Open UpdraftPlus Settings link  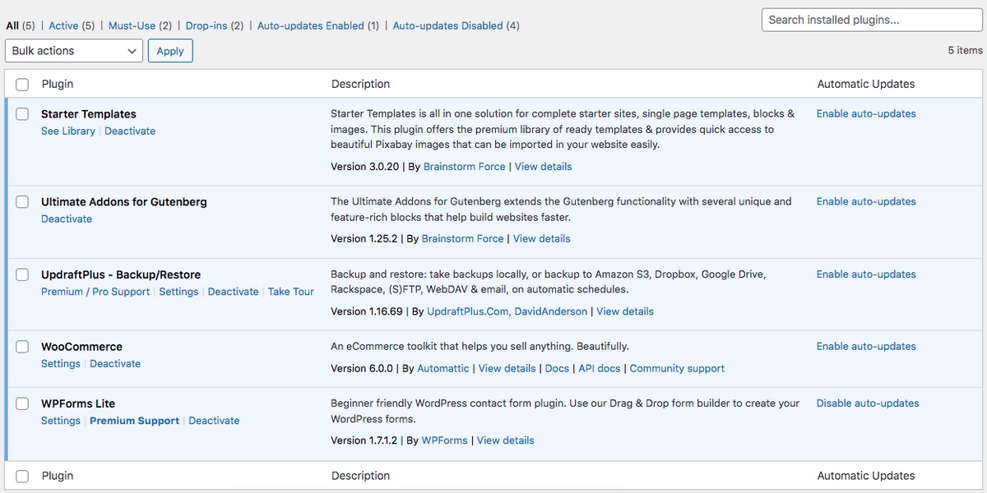179,292
